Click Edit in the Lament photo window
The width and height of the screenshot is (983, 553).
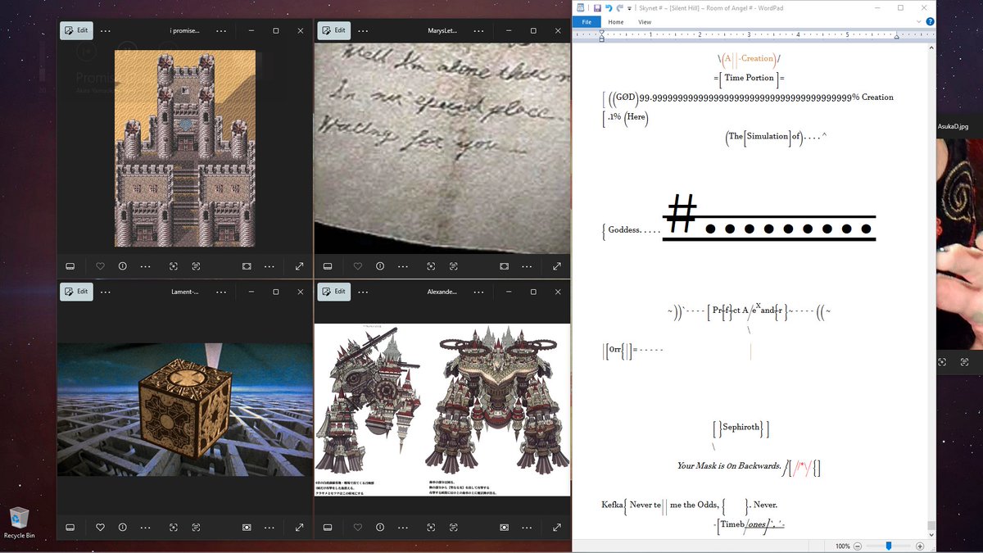(x=75, y=291)
